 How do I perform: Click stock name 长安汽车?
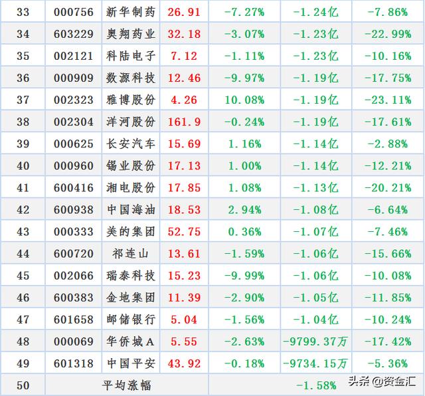(131, 144)
